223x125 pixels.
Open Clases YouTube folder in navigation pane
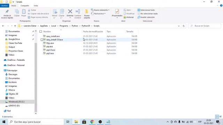[15, 43]
